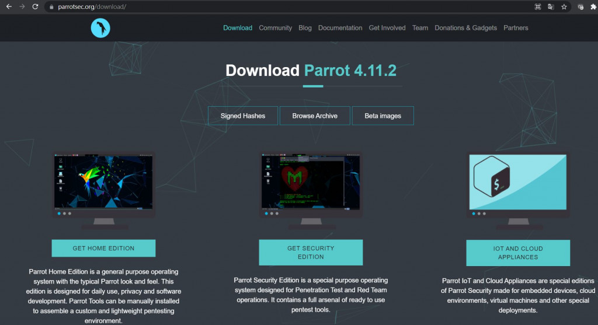The height and width of the screenshot is (325, 598).
Task: Select third carousel dot under Home Edition image
Action: pos(69,214)
